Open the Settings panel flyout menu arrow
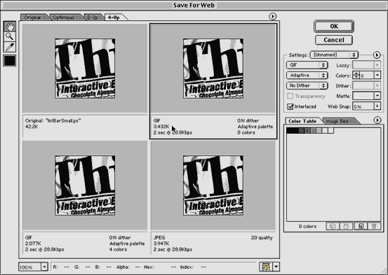Screen dimensions: 388x275 pos(377,55)
